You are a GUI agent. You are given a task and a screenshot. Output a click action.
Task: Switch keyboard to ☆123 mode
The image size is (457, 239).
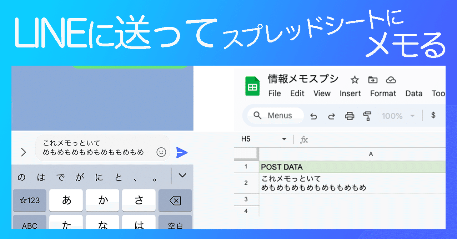30,200
